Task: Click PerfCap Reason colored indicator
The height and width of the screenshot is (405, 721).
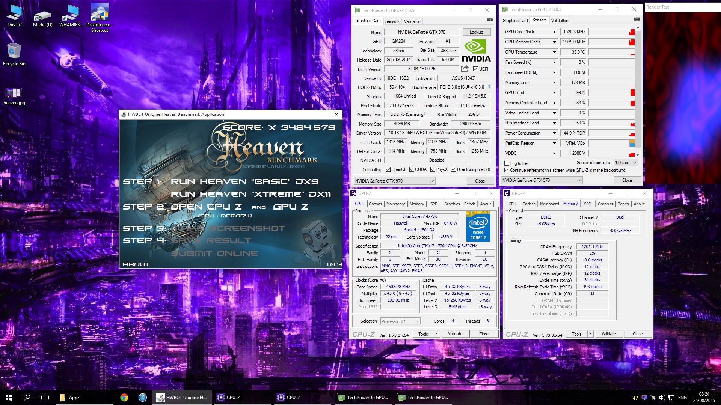Action: point(632,143)
